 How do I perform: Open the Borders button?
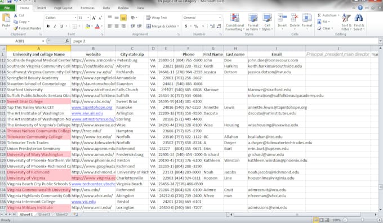(75, 26)
